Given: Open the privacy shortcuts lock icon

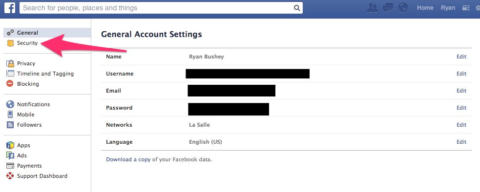Looking at the screenshot, I should [466, 8].
